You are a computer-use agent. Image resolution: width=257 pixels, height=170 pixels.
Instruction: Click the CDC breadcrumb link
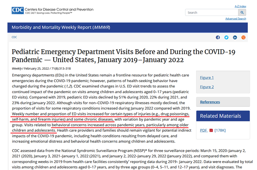(x=14, y=37)
